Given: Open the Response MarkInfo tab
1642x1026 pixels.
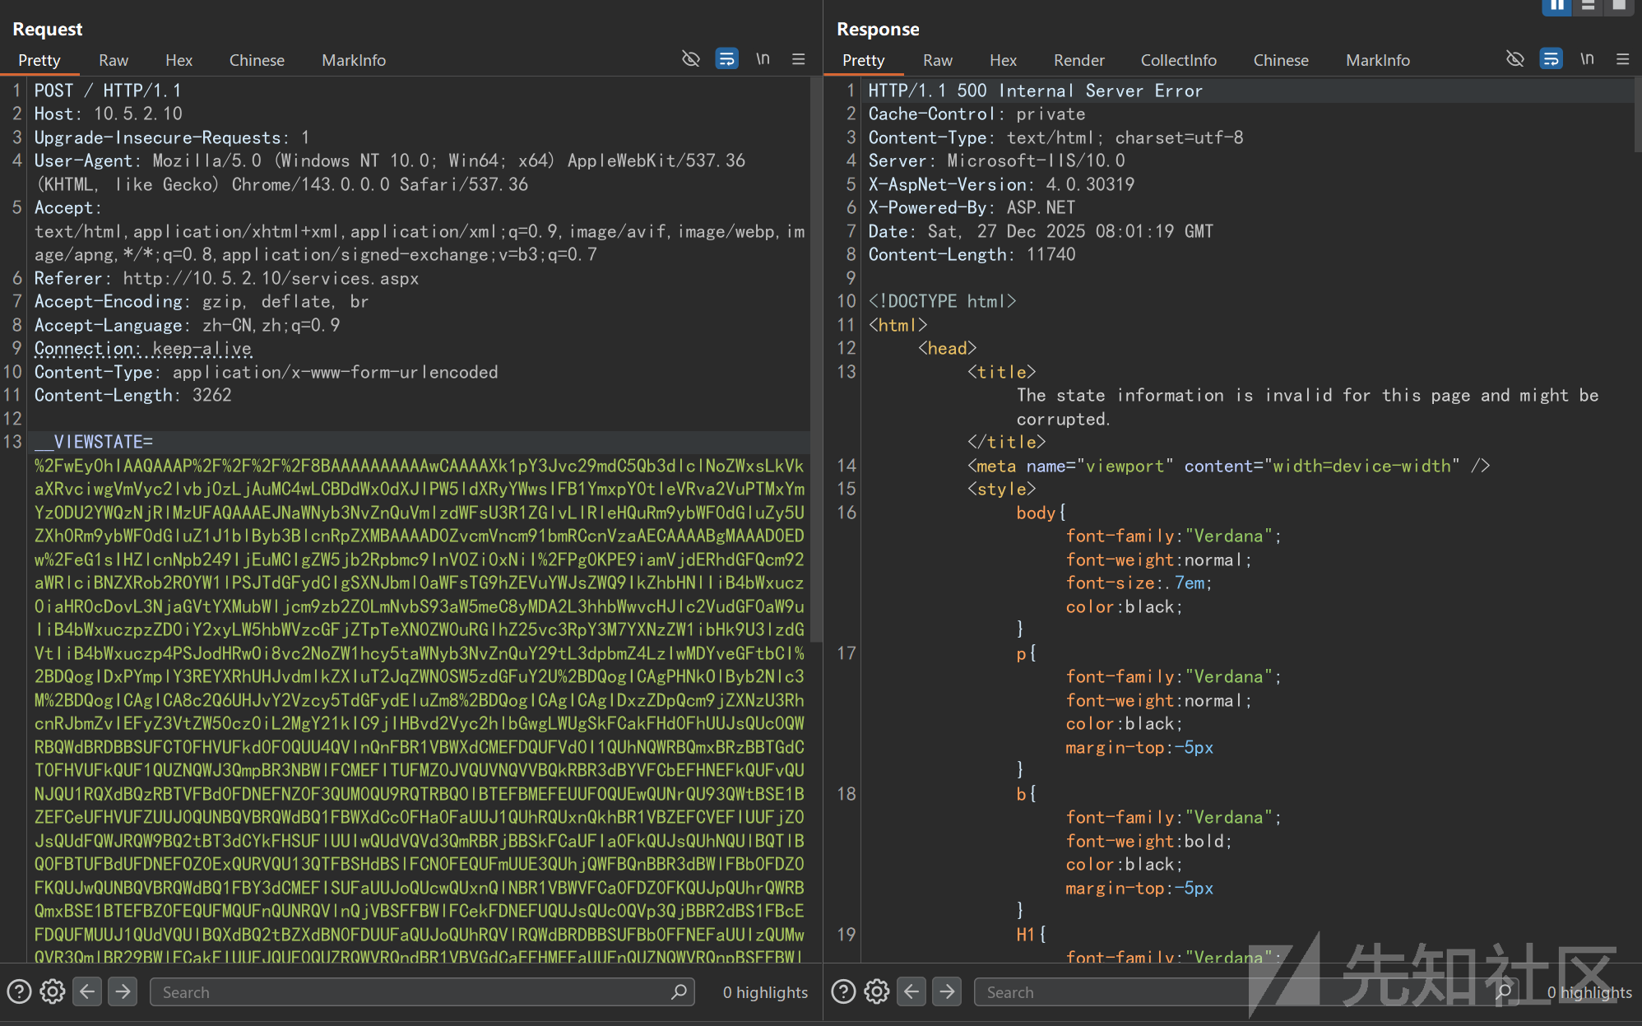Looking at the screenshot, I should [1377, 60].
